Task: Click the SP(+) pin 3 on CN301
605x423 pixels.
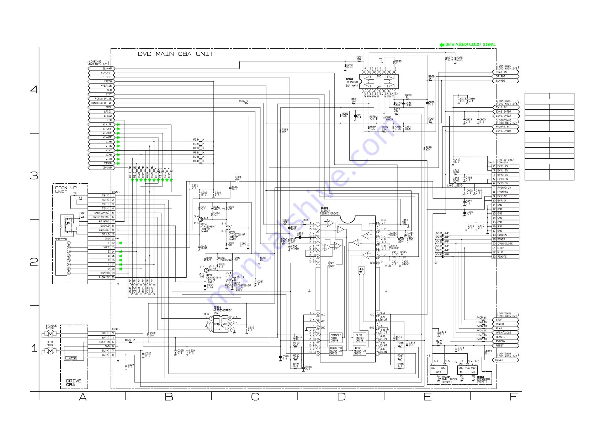Action: (101, 333)
